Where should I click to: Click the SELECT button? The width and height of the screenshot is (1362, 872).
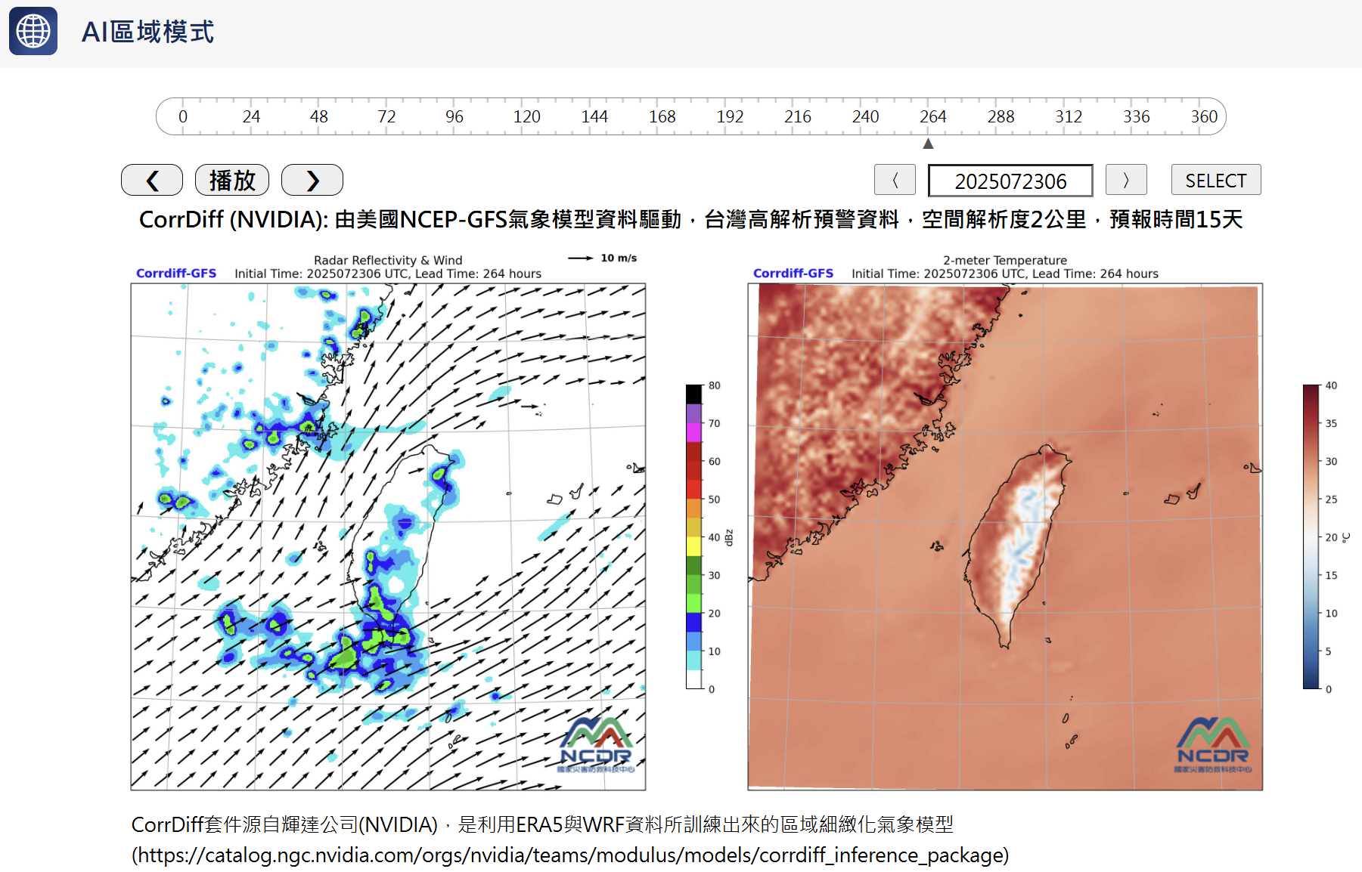(x=1215, y=181)
